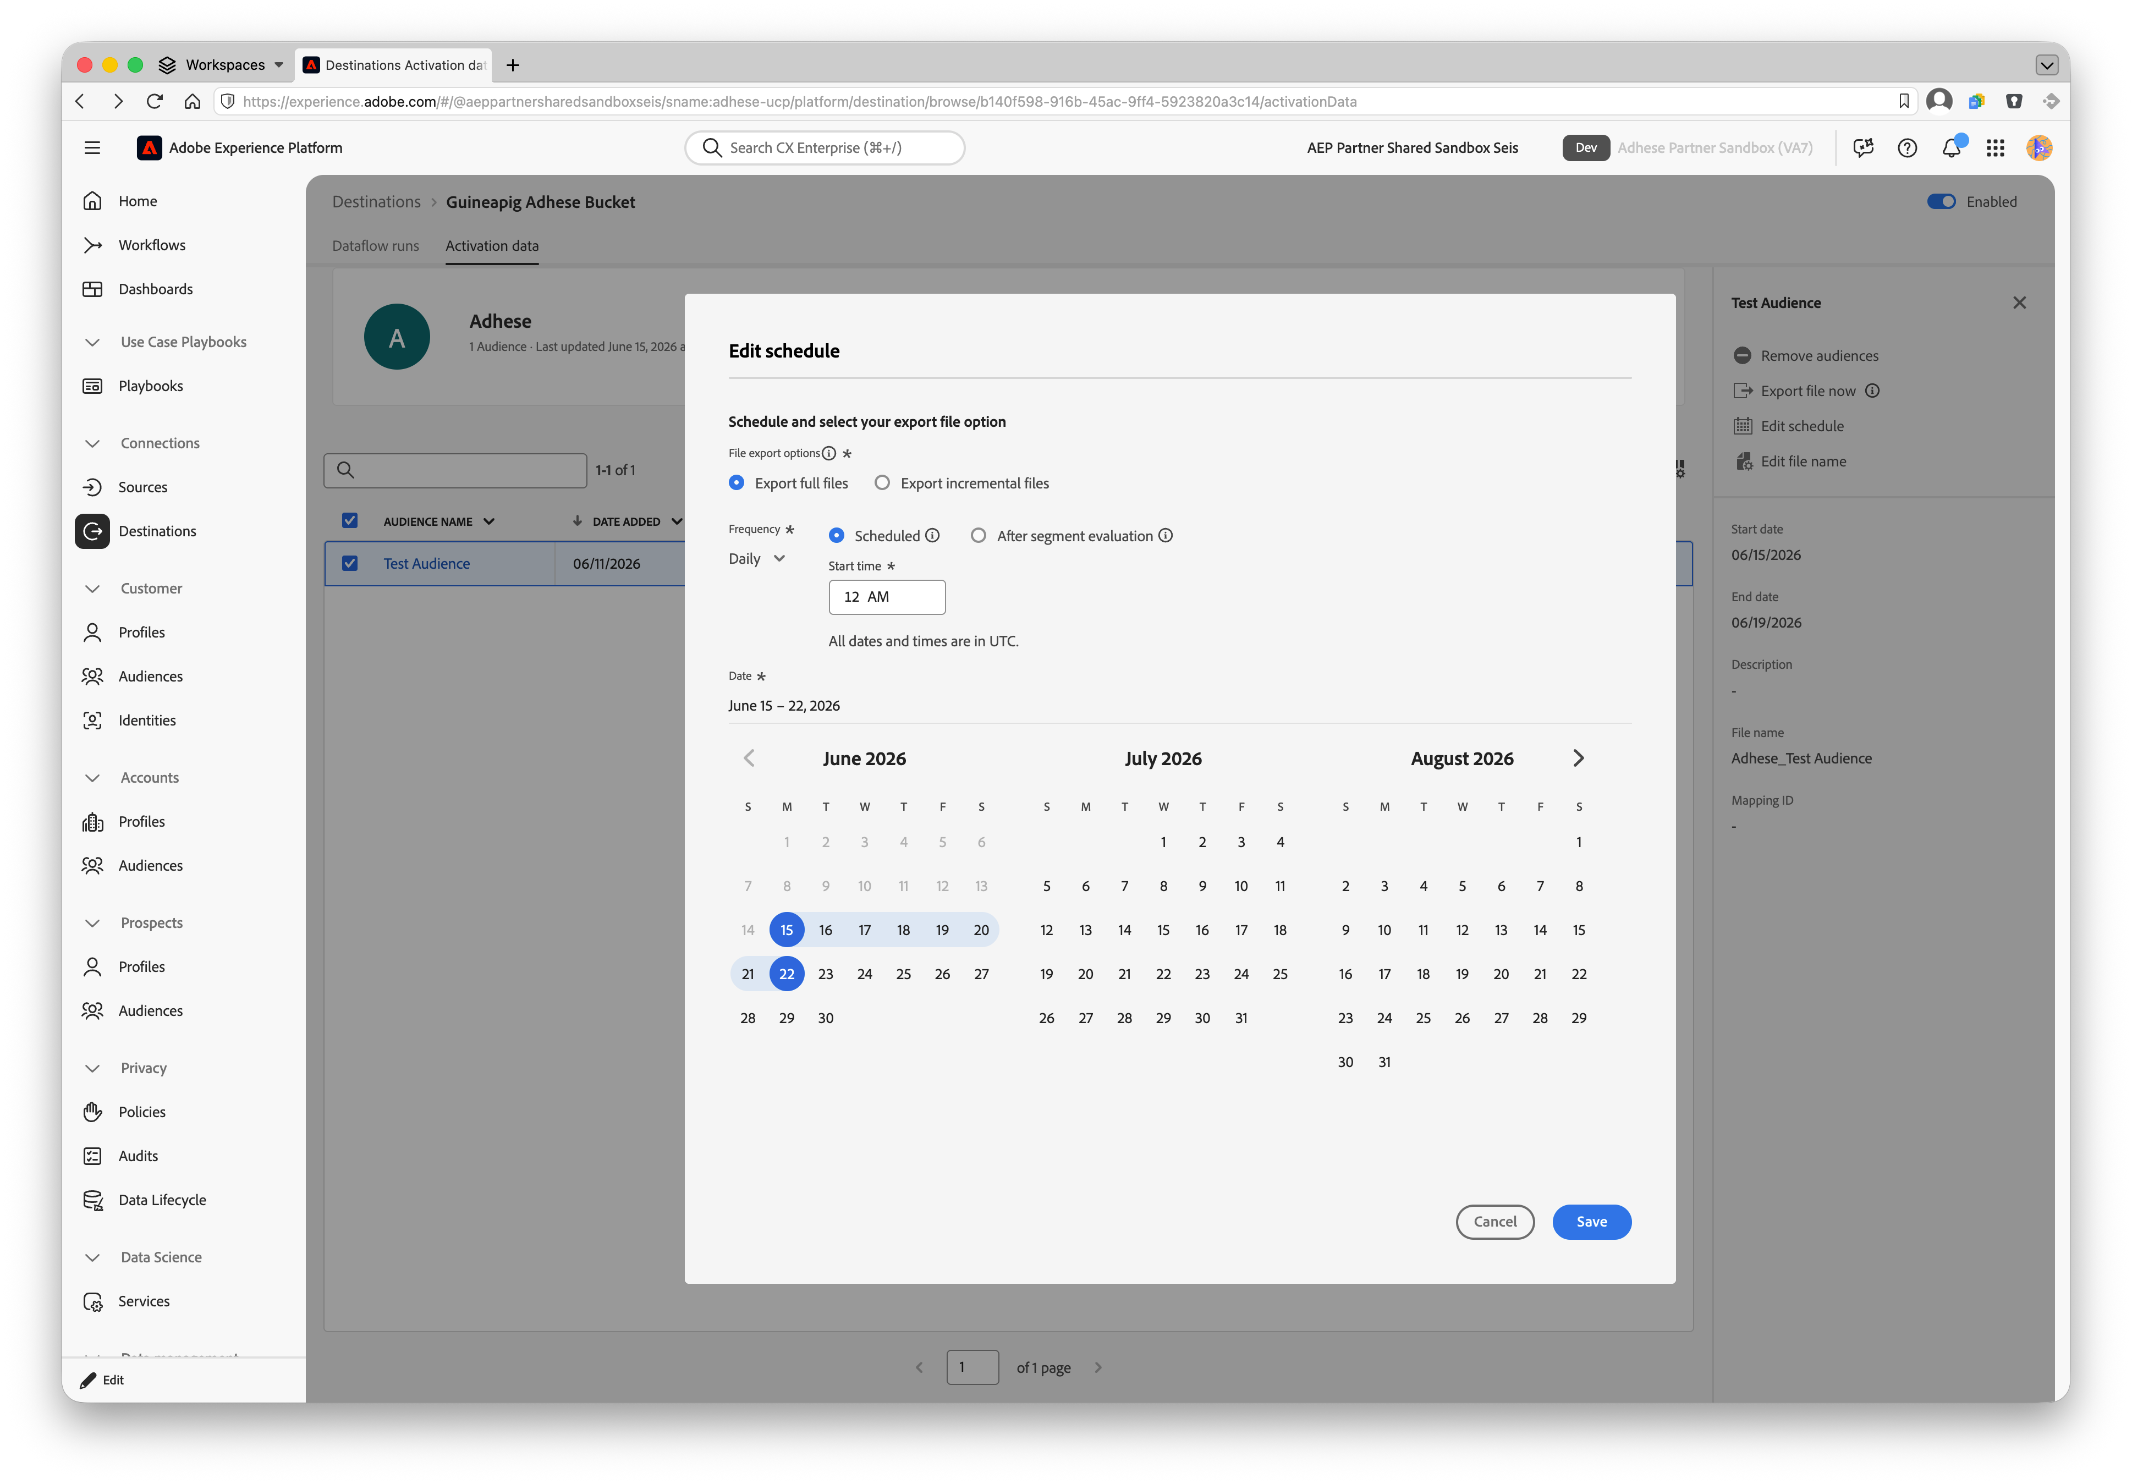Image resolution: width=2132 pixels, height=1484 pixels.
Task: Click the Search CX Enterprise field
Action: point(825,147)
